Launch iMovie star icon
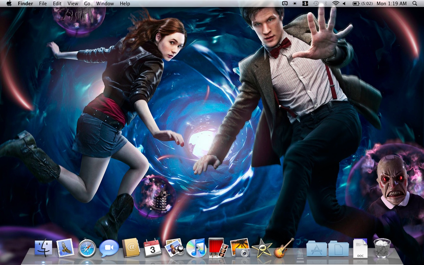 pos(262,248)
